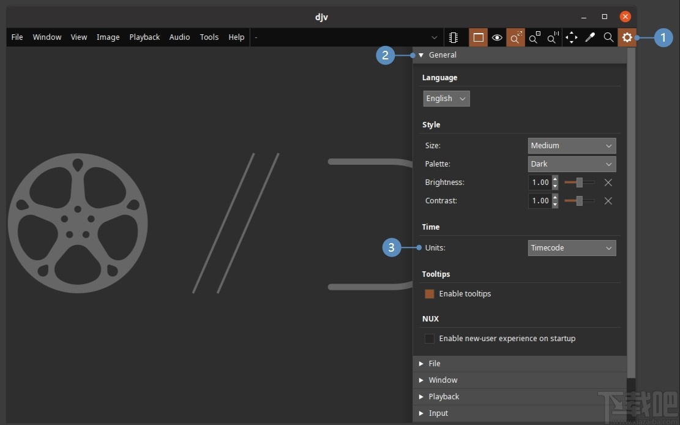680x425 pixels.
Task: Open the Image menu
Action: pyautogui.click(x=108, y=37)
